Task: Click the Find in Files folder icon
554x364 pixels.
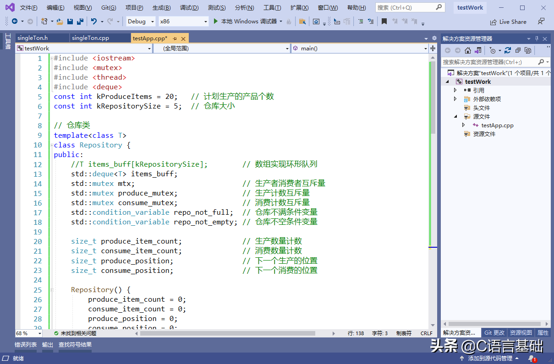Action: point(302,22)
